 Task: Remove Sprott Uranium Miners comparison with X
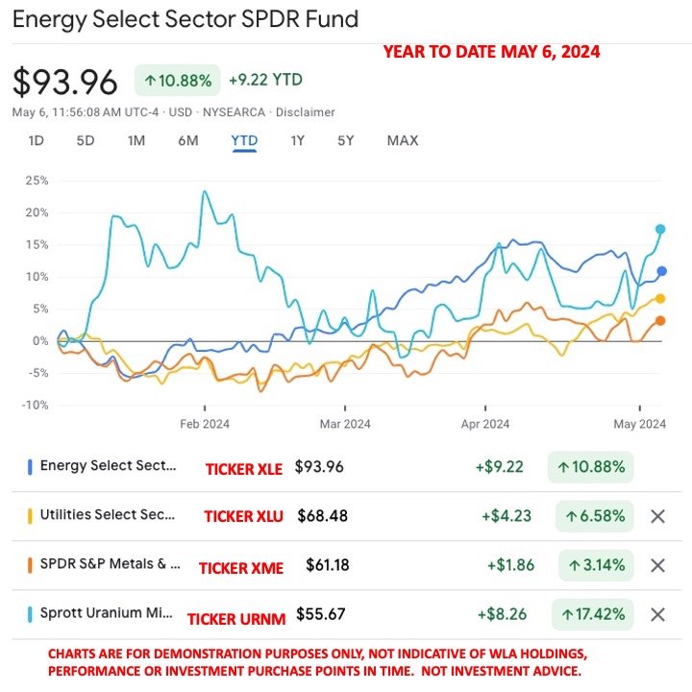[657, 614]
